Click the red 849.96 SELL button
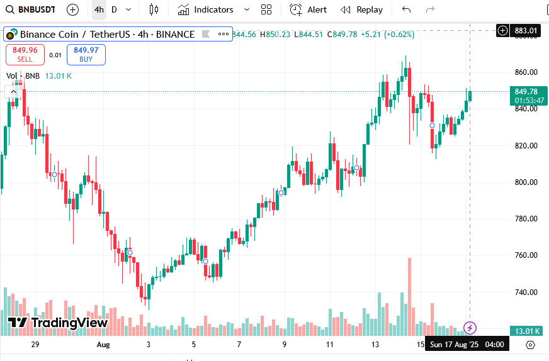Viewport: 549px width, 361px height. coord(25,55)
